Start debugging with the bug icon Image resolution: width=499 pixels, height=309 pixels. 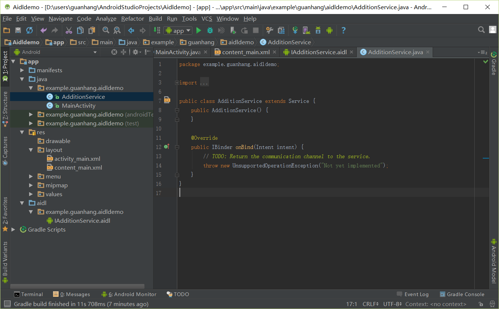(x=210, y=30)
